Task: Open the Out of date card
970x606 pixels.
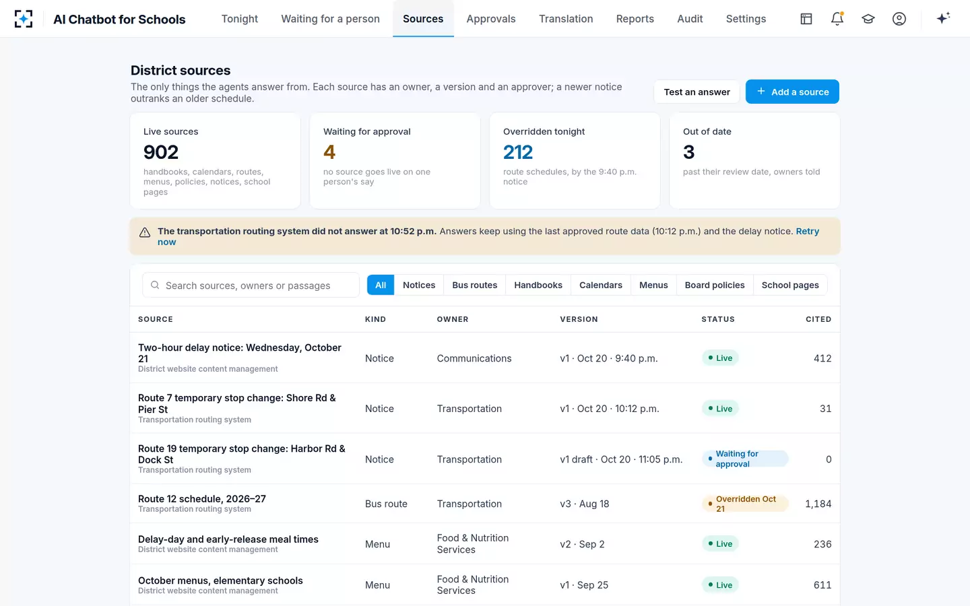Action: tap(754, 161)
